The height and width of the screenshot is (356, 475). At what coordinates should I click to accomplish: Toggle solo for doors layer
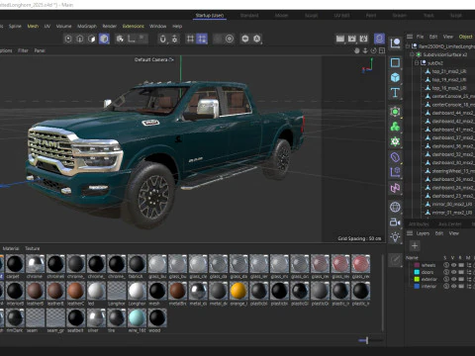pos(446,272)
